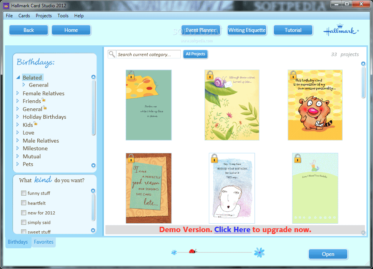The image size is (373, 269).
Task: Expand the Male Relatives category
Action: click(x=18, y=140)
